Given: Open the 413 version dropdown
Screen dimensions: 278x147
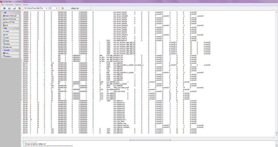Looking at the screenshot, I should coord(56,8).
